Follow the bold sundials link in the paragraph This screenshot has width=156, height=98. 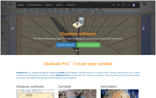[x=61, y=73]
